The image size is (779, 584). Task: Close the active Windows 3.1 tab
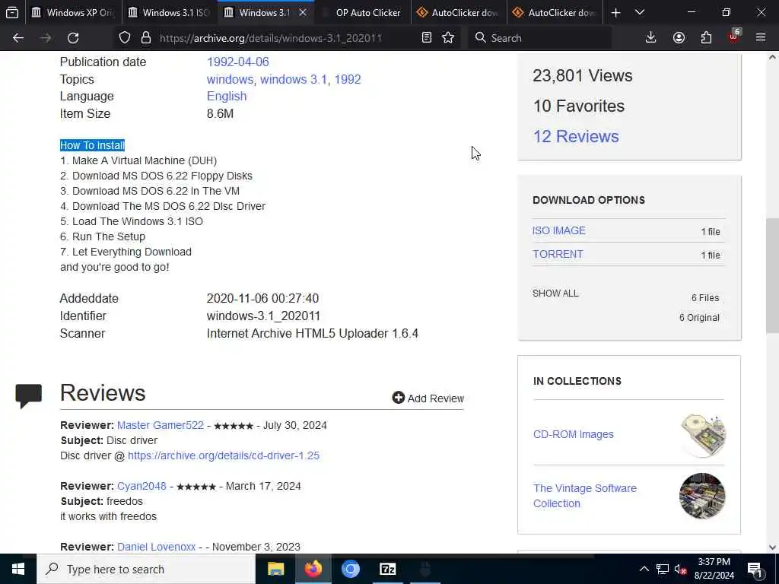[303, 12]
